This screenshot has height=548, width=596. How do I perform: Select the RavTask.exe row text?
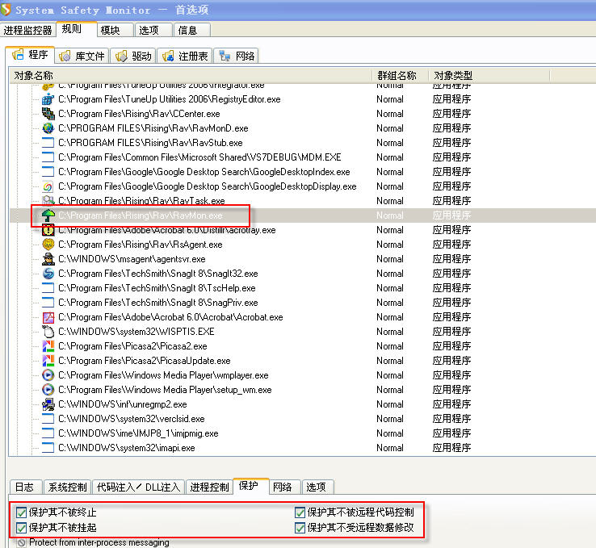tap(141, 201)
